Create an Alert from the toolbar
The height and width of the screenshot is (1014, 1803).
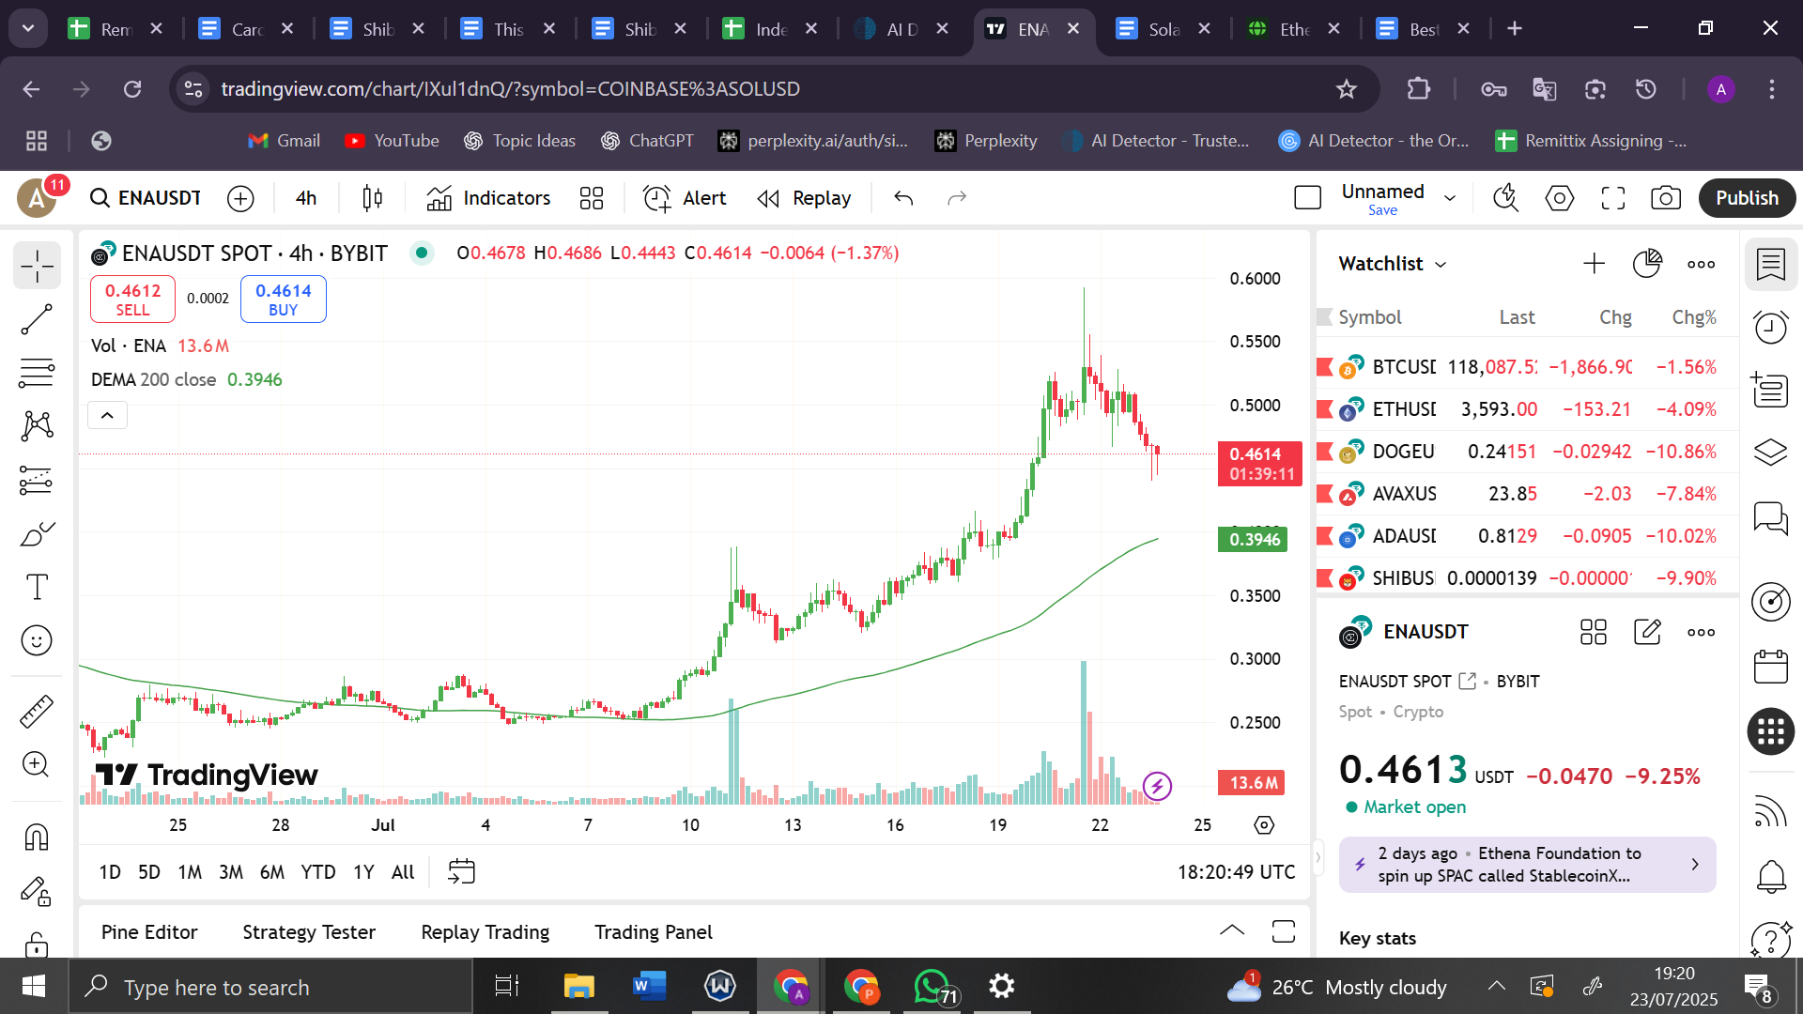tap(685, 198)
